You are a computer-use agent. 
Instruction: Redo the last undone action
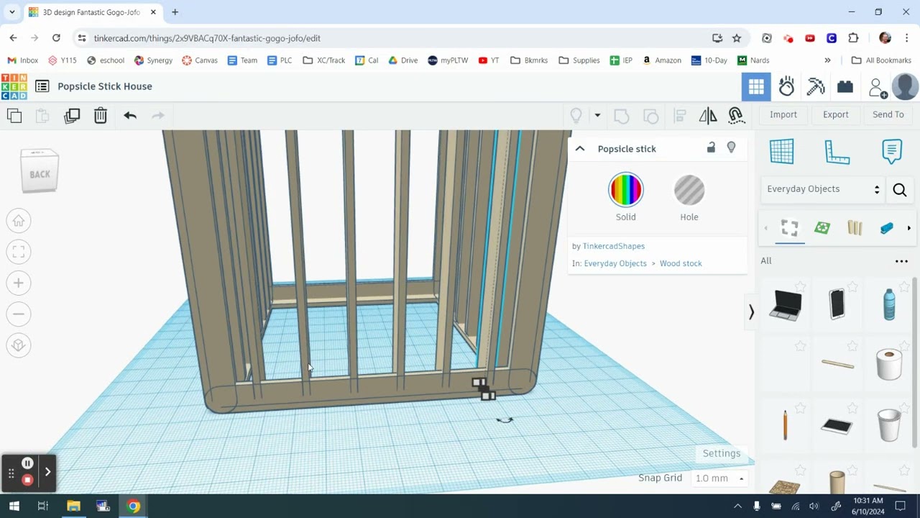(158, 115)
